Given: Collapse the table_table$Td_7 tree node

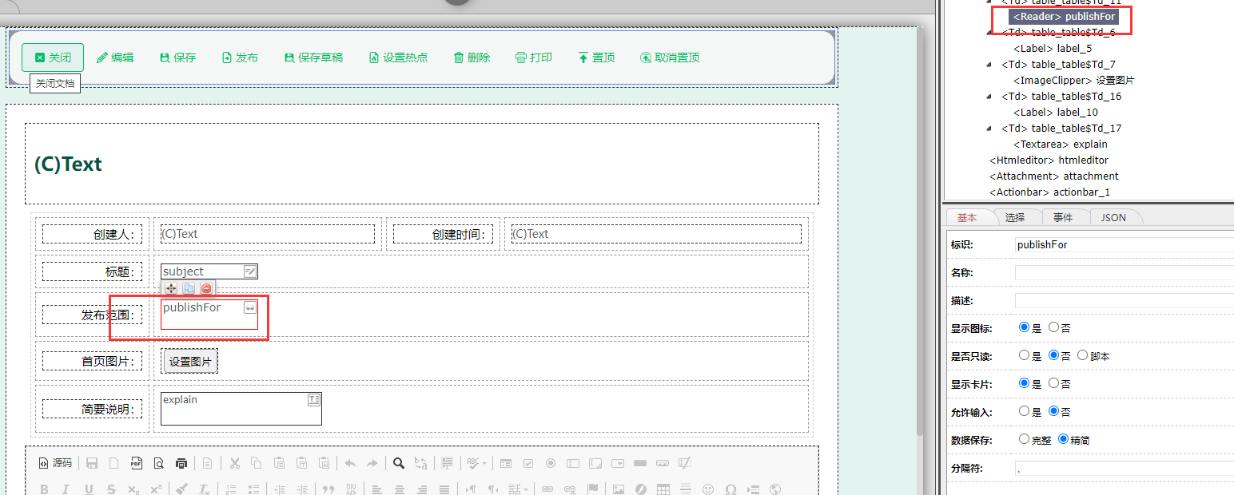Looking at the screenshot, I should pos(987,64).
